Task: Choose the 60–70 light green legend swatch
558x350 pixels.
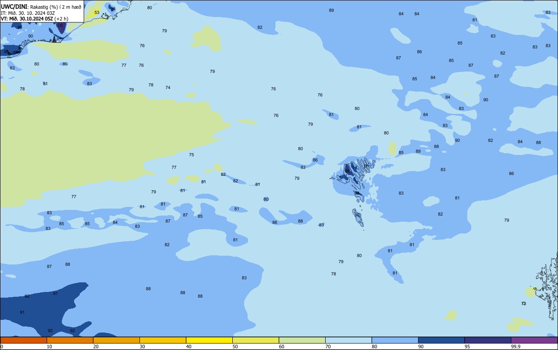Action: point(302,340)
